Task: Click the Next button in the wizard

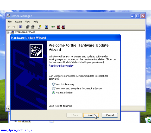Action: (91, 115)
